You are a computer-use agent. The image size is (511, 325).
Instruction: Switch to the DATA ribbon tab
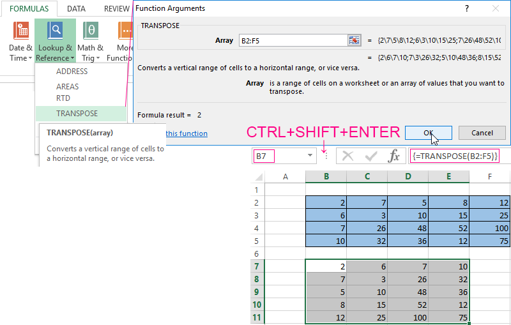click(77, 9)
